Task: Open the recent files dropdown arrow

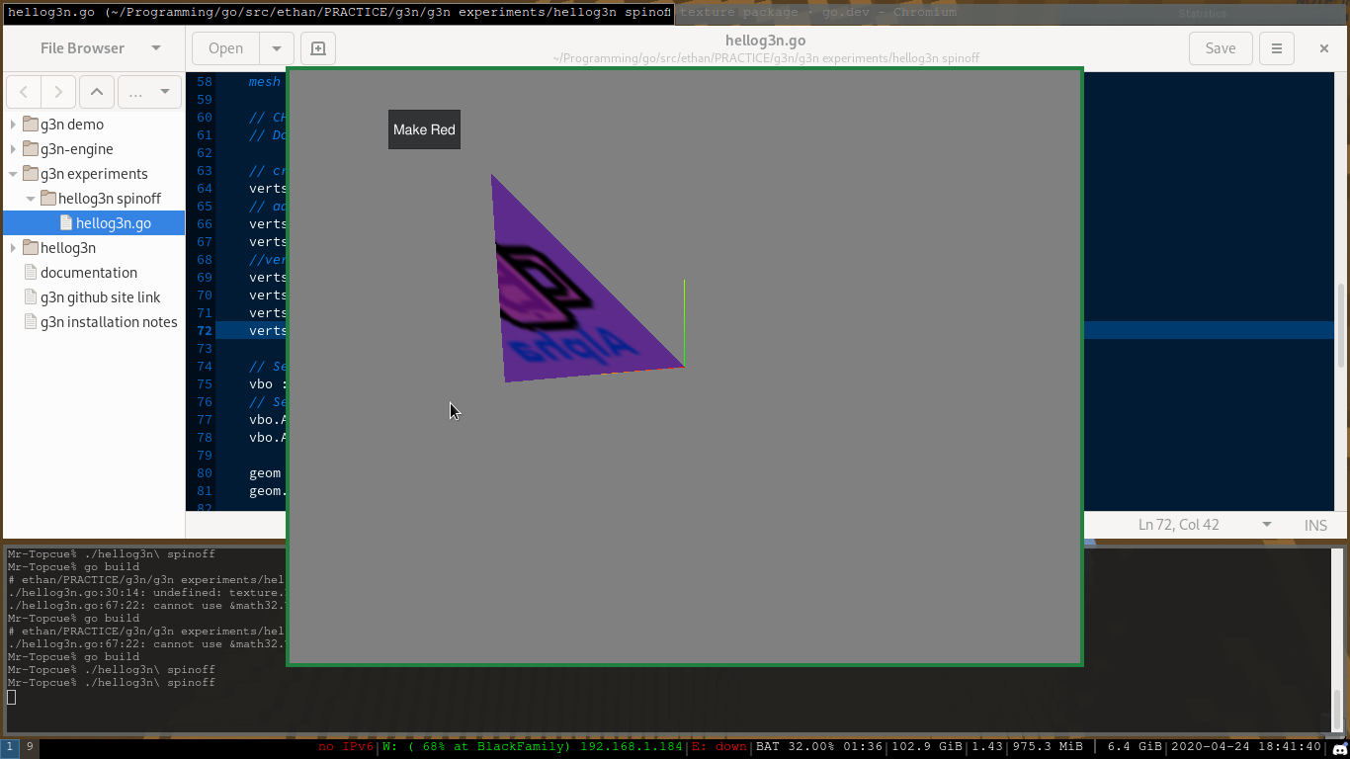Action: tap(277, 48)
